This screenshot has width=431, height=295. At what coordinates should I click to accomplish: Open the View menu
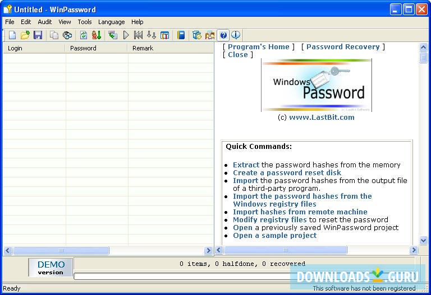click(65, 22)
